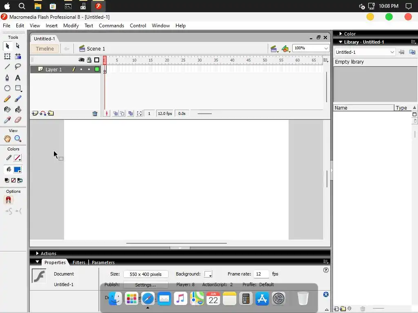Select the Gradient Transform tool
Screen dimensions: 418x313
(x=18, y=56)
